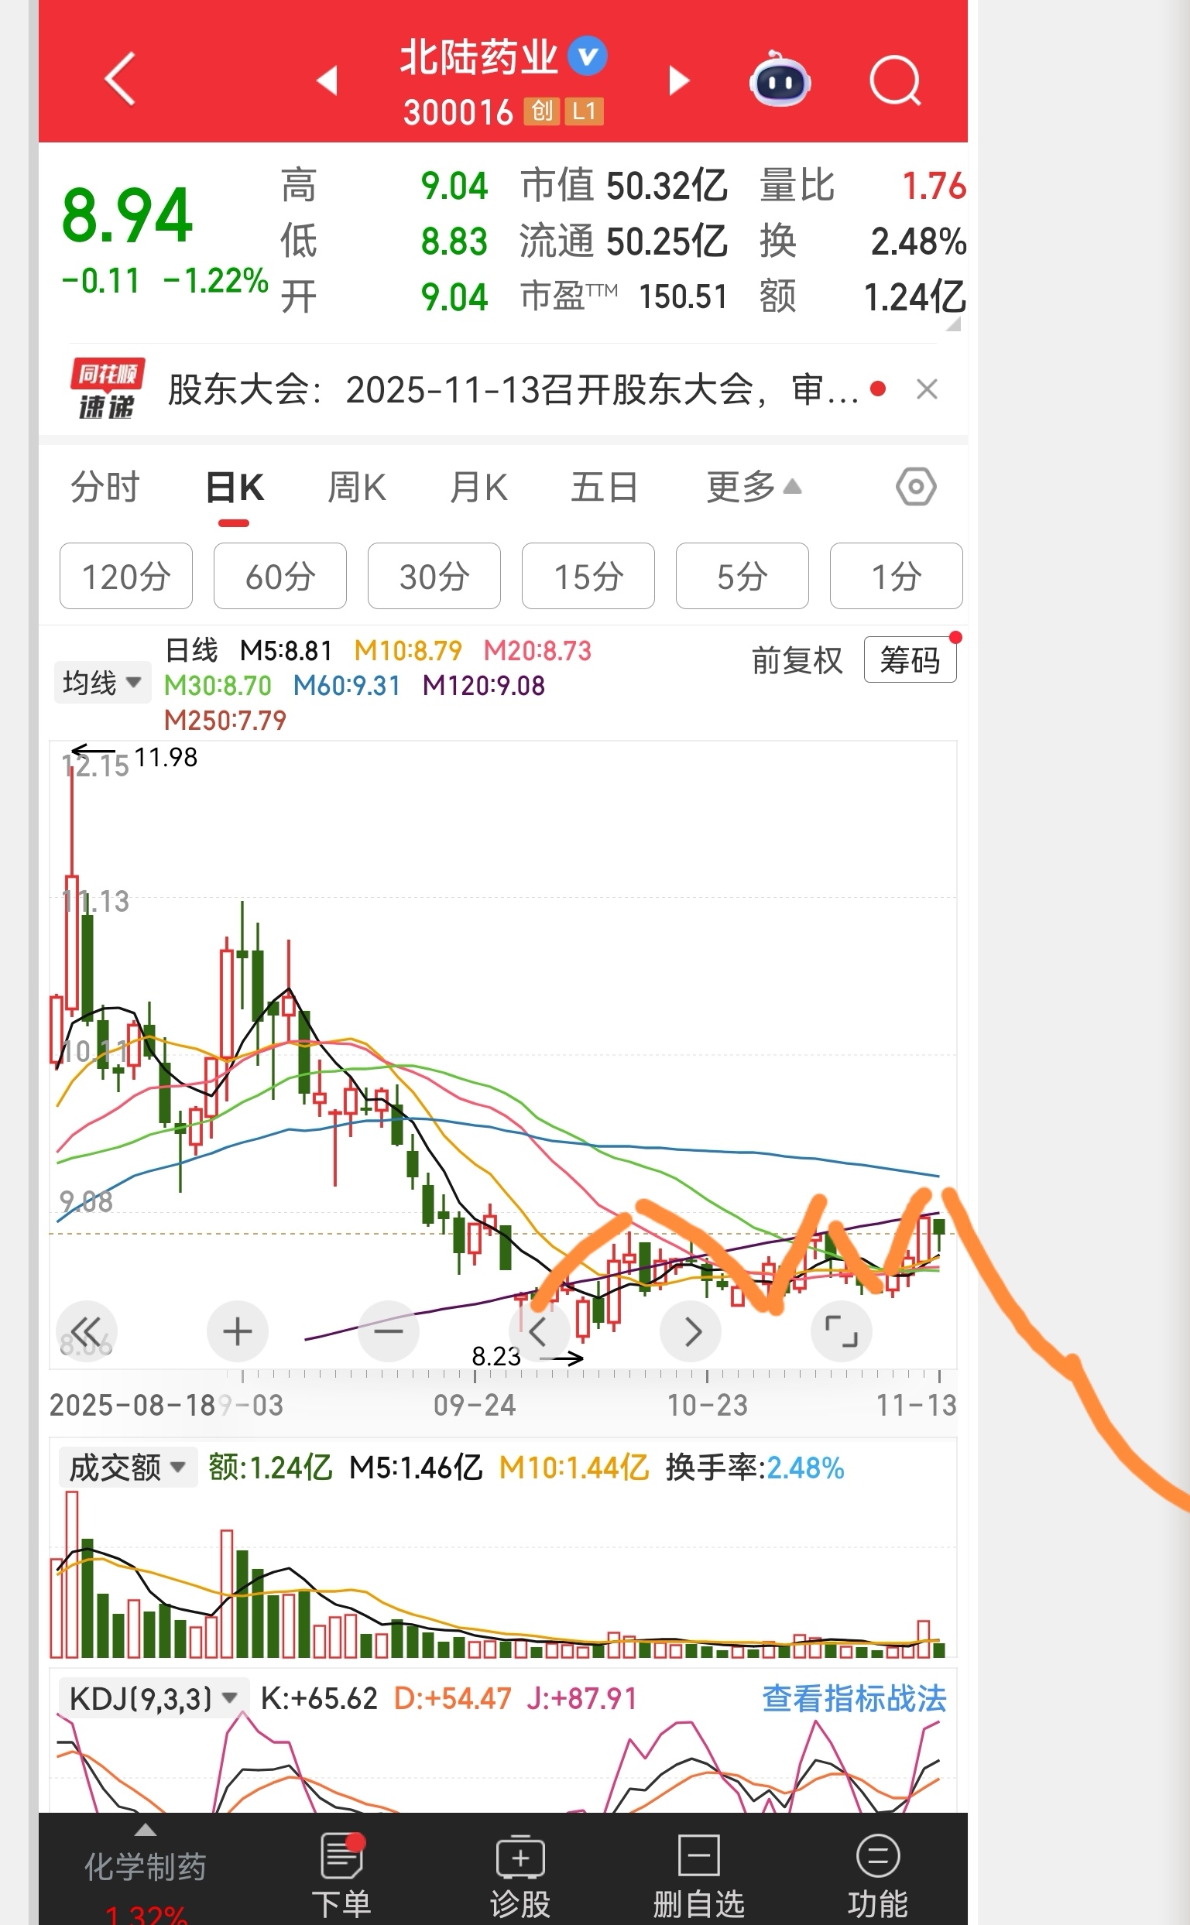Select 月K monthly chart tab
1190x1925 pixels.
click(478, 487)
